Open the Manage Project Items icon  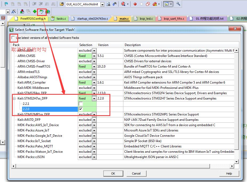(22, 11)
